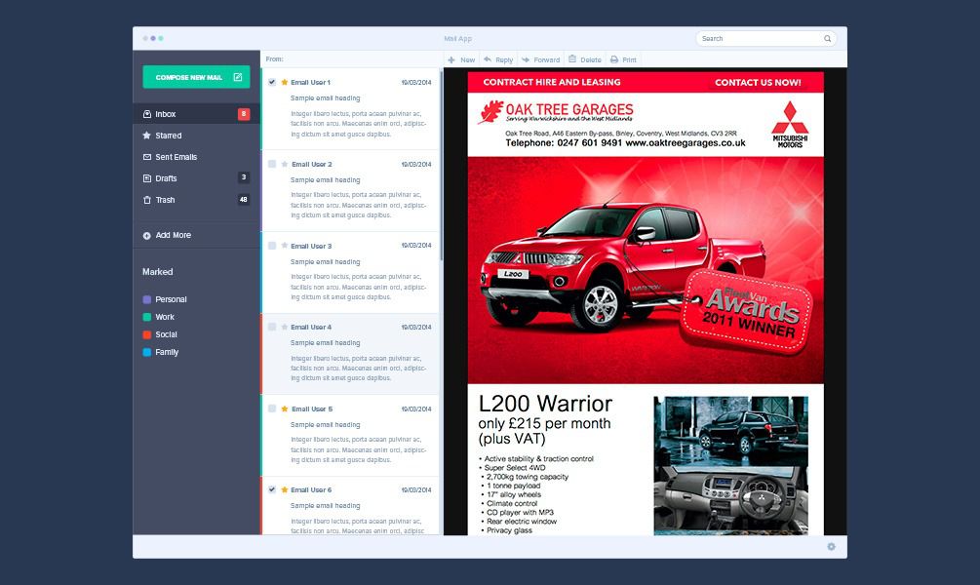Click the Forward arrow icon

click(526, 59)
